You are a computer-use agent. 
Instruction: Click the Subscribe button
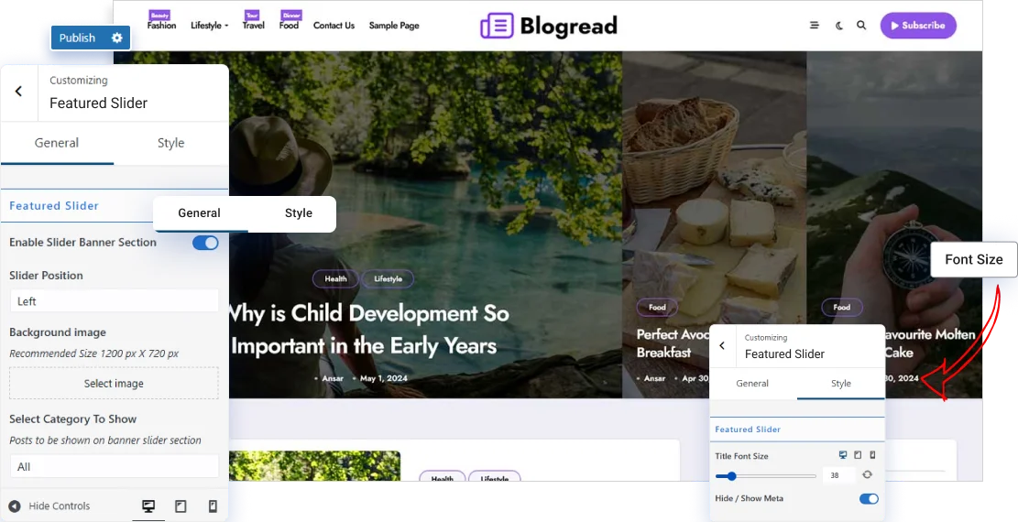click(918, 26)
